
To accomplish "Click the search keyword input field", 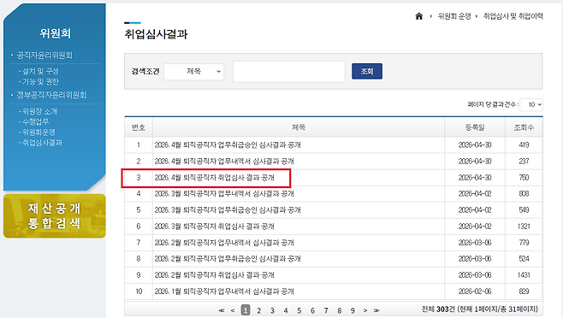I will tap(289, 72).
